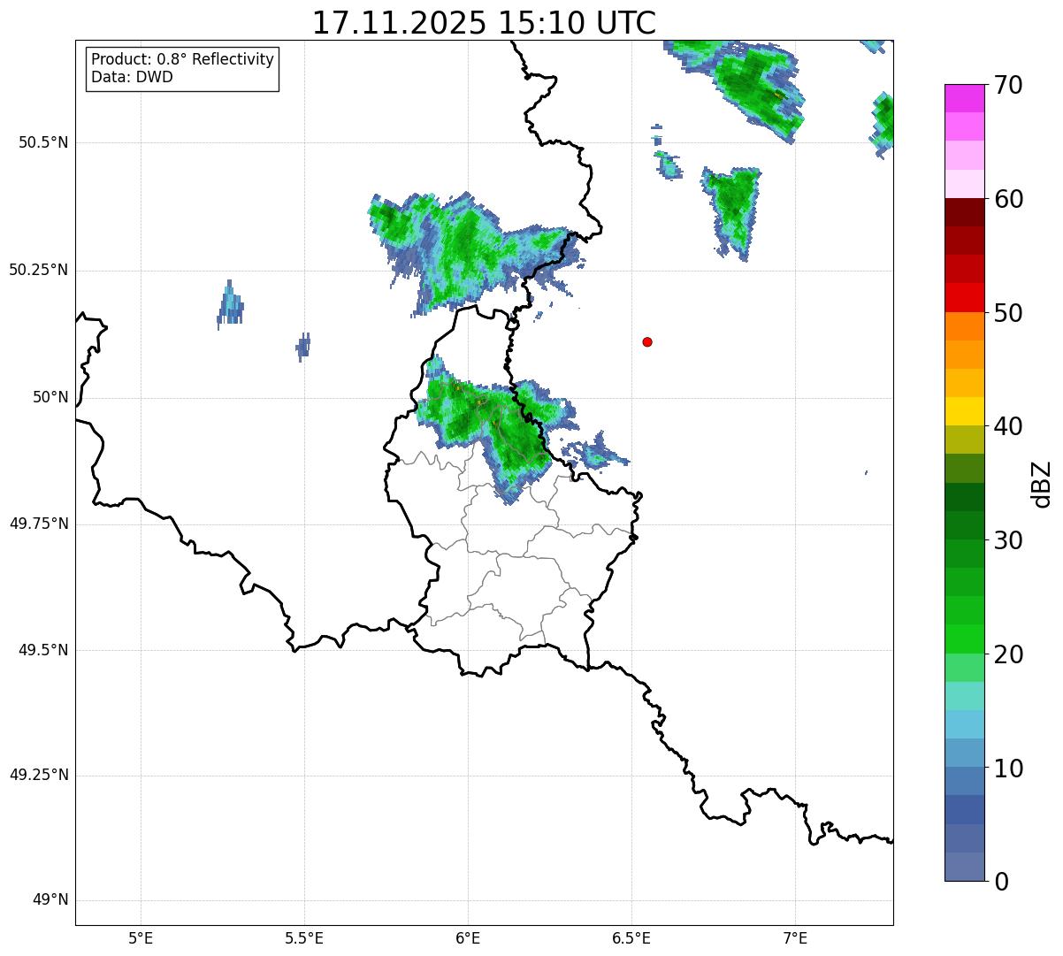Click the 5.5°E longitude label

pyautogui.click(x=304, y=937)
